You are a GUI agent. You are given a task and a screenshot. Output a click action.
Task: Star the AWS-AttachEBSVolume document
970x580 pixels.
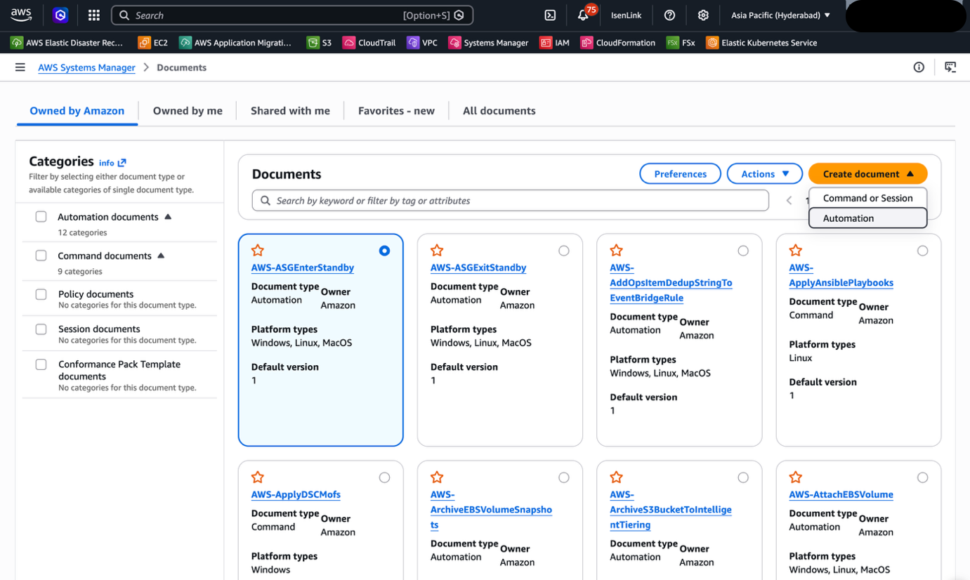[795, 477]
